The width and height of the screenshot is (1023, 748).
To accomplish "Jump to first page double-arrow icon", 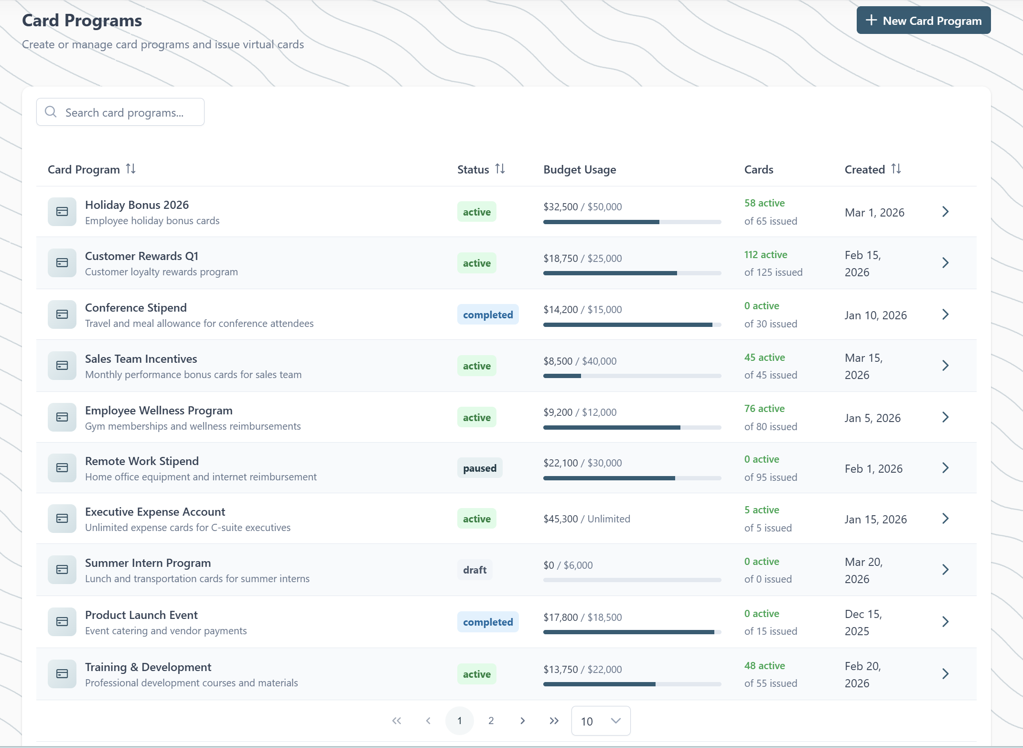I will (397, 721).
